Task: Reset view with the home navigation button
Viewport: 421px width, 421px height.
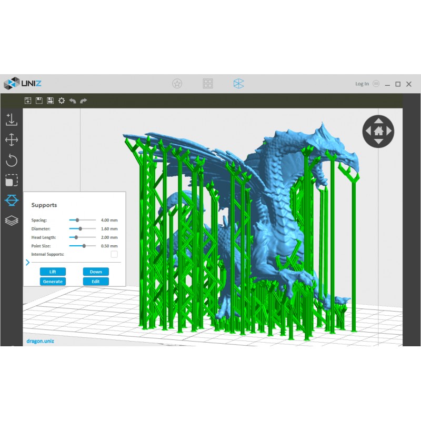Action: coord(378,131)
